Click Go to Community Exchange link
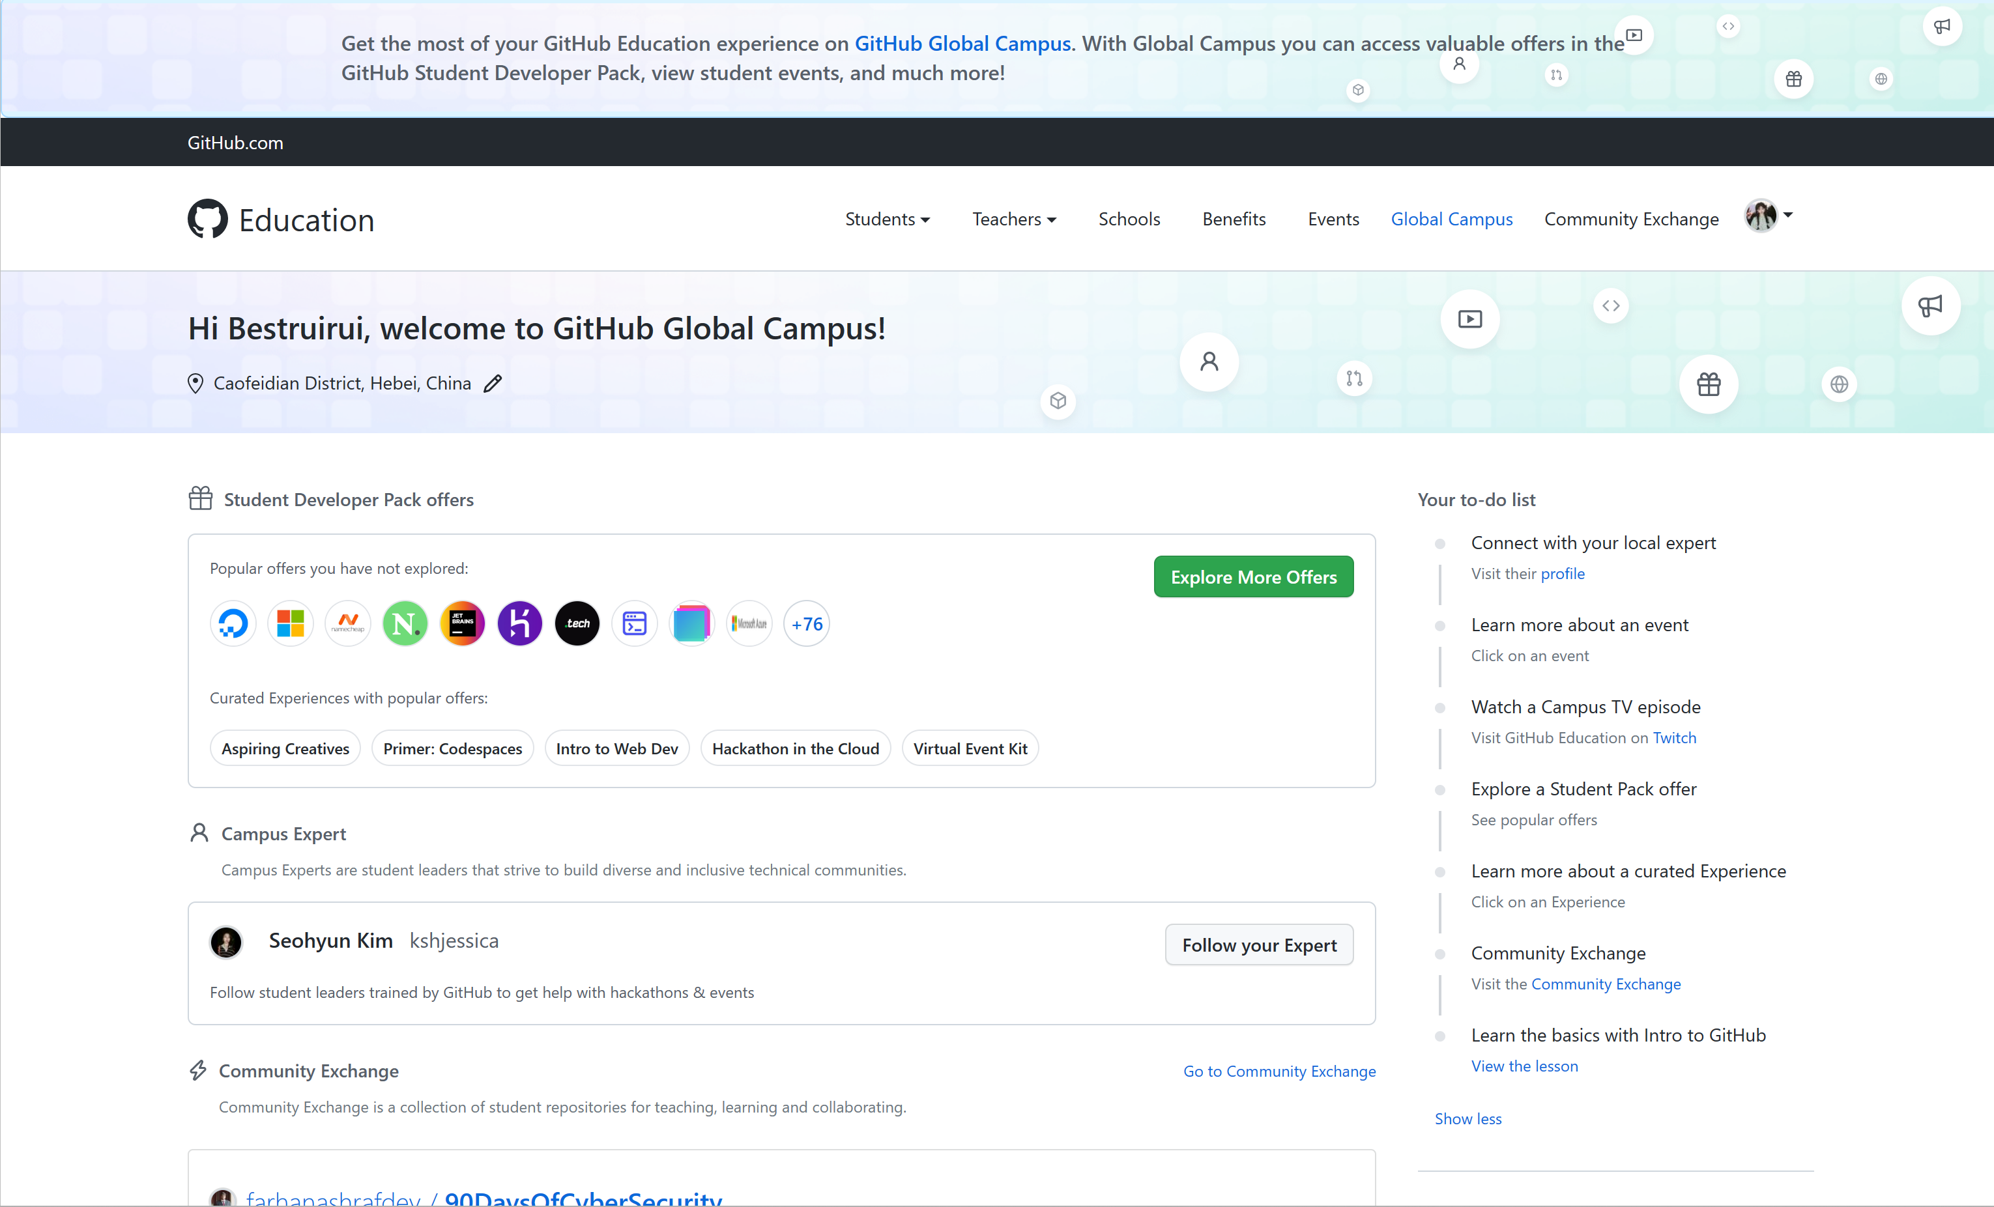This screenshot has width=1994, height=1207. [1279, 1071]
